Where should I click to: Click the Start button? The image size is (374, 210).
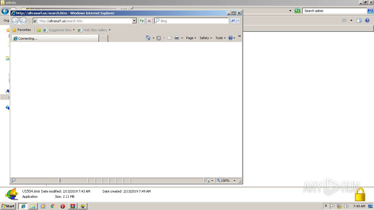[x=8, y=206]
